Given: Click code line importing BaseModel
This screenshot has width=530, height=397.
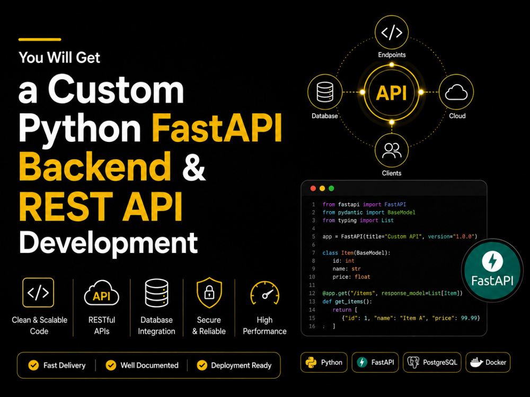Looking at the screenshot, I should (x=369, y=212).
